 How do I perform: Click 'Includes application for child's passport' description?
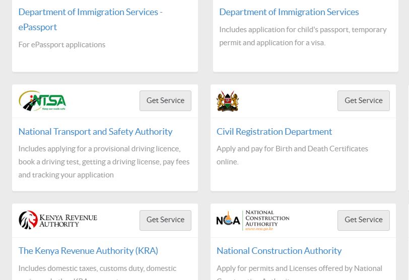[x=303, y=36]
